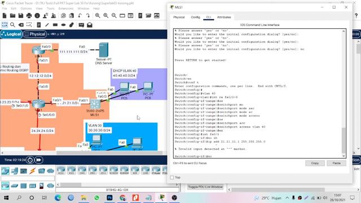This screenshot has width=361, height=203.
Task: Click the Save floppy disk icon
Action: [21, 16]
